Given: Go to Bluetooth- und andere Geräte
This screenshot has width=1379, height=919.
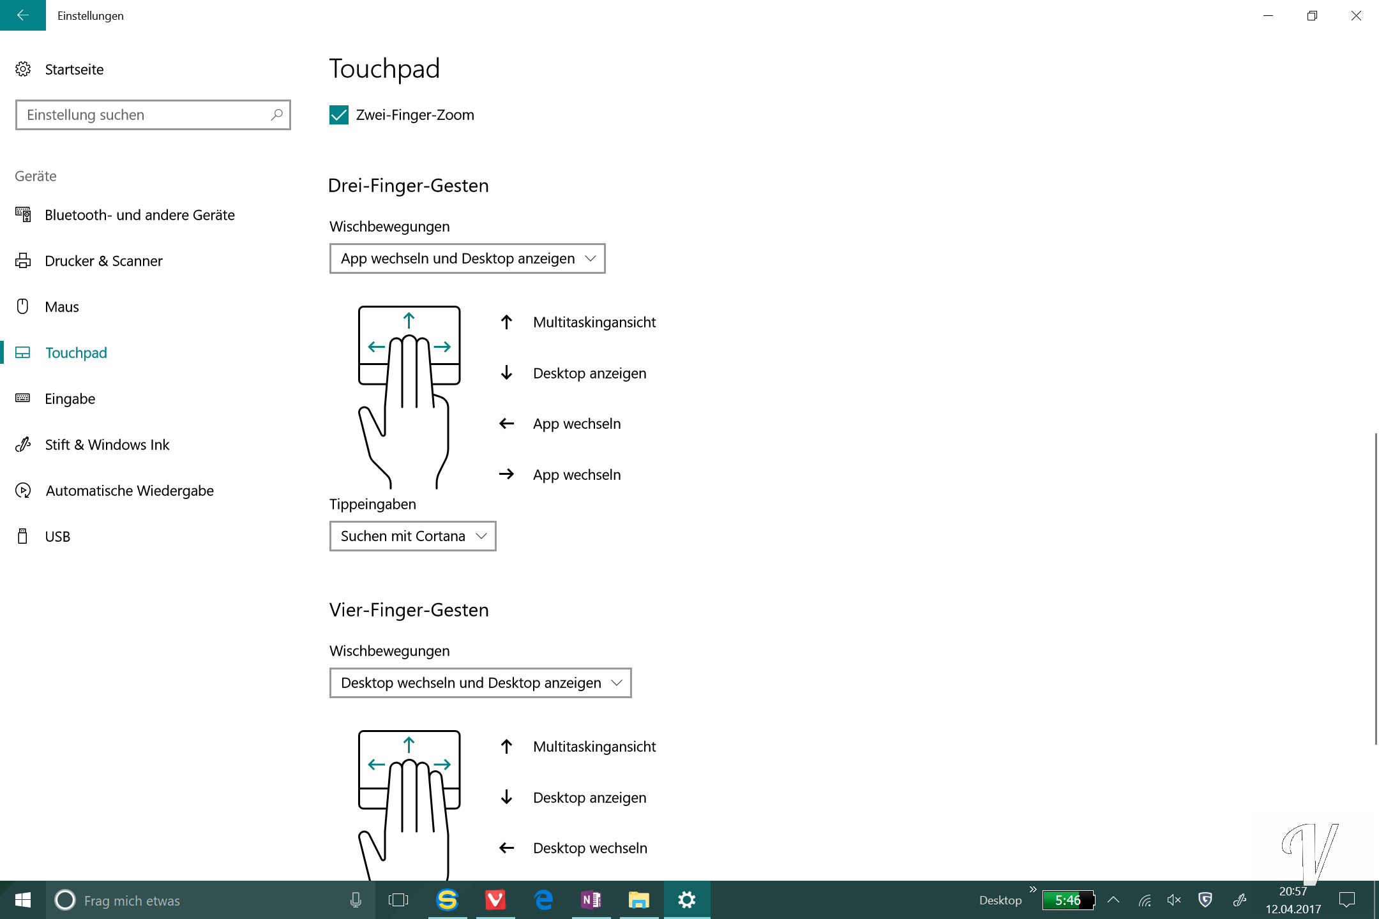Looking at the screenshot, I should (x=139, y=215).
